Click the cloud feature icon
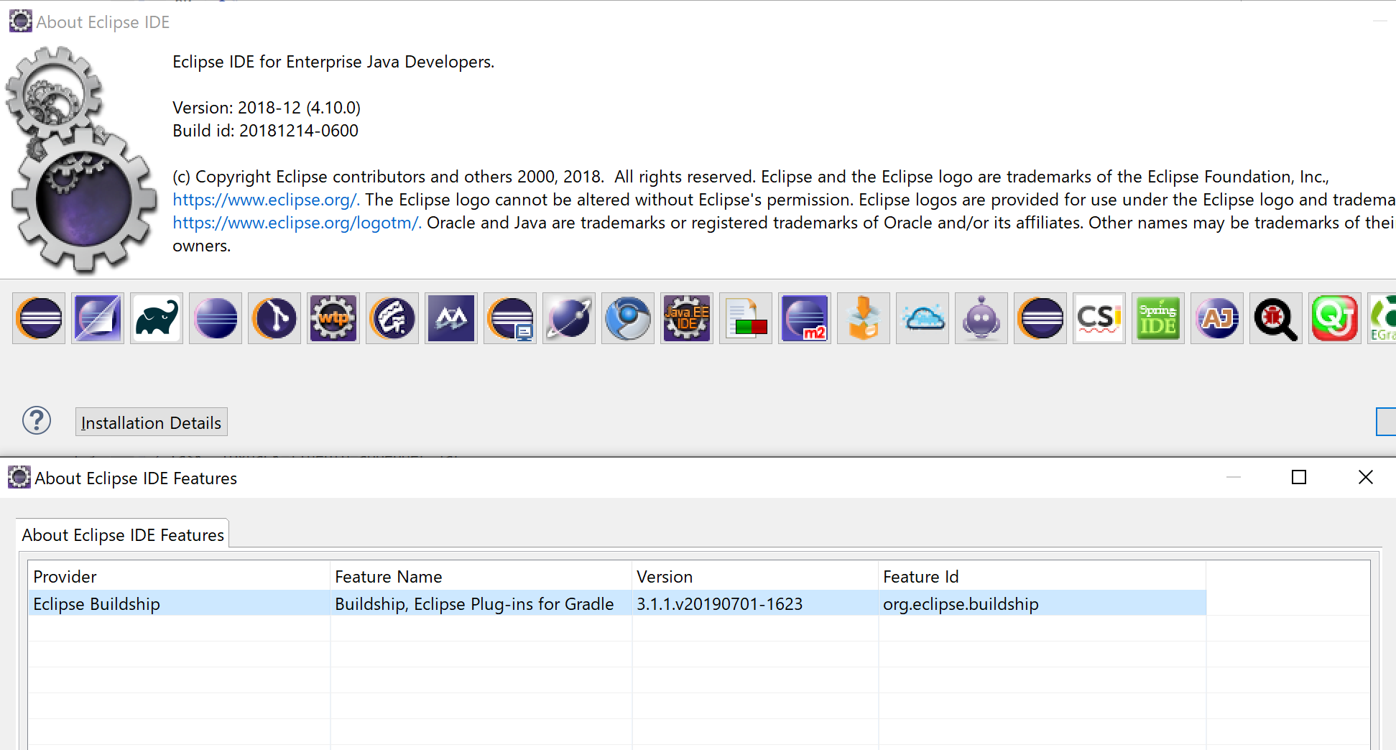 tap(923, 318)
